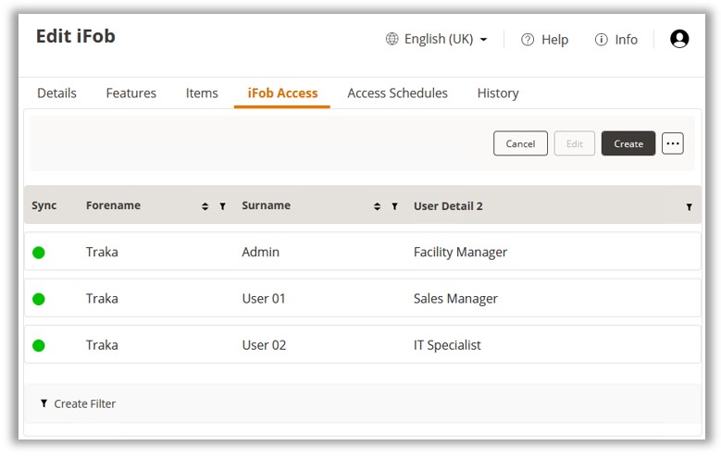Click the user profile avatar icon
The width and height of the screenshot is (721, 458).
pos(679,39)
